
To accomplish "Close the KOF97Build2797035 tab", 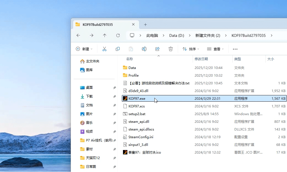I will [133, 24].
